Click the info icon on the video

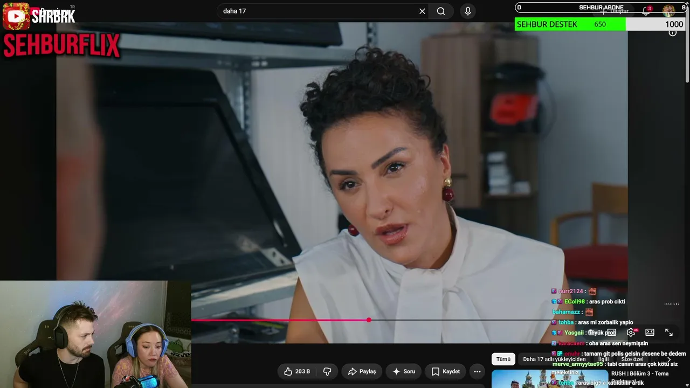pos(673,33)
